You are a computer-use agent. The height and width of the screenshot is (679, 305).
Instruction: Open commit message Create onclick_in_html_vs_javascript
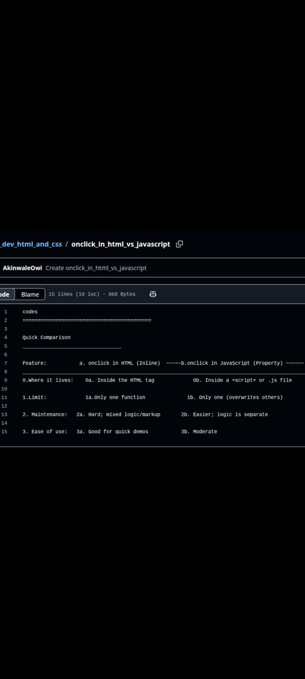click(x=96, y=268)
